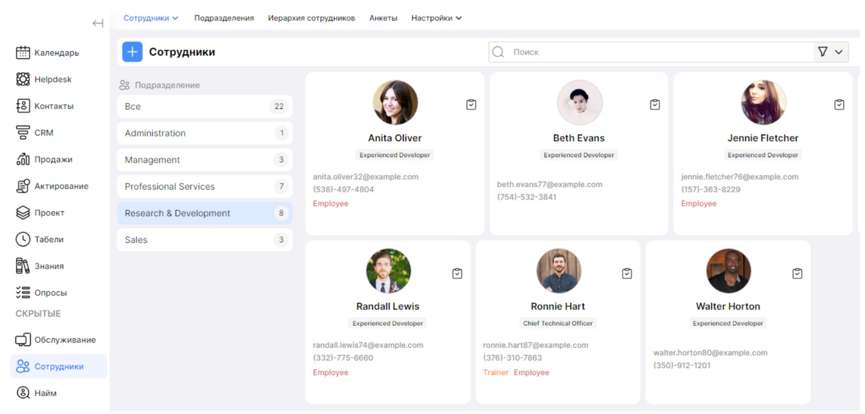Click the clipboard icon on Anita Oliver's card
The image size is (865, 414).
[x=471, y=104]
